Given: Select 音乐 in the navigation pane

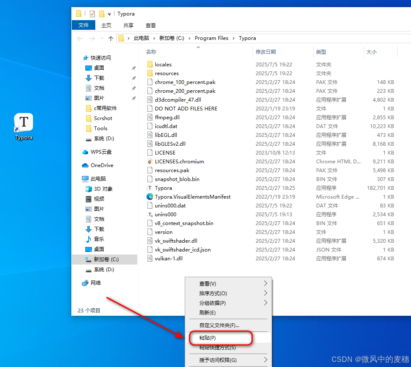Looking at the screenshot, I should (x=95, y=239).
